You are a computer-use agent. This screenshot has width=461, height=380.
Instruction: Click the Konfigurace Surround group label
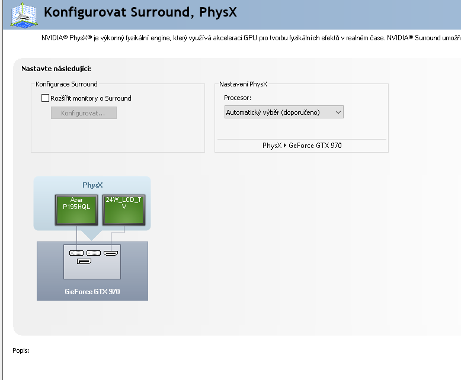point(66,84)
